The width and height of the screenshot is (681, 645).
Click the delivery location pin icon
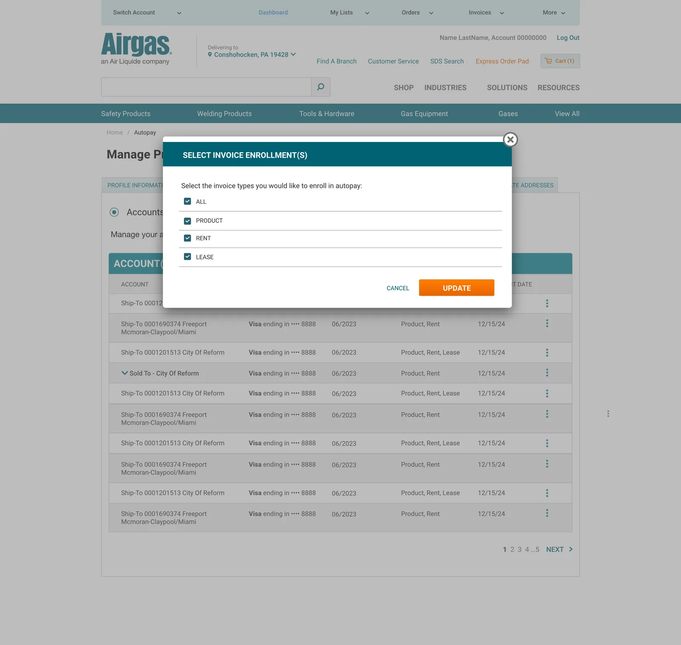pyautogui.click(x=210, y=54)
